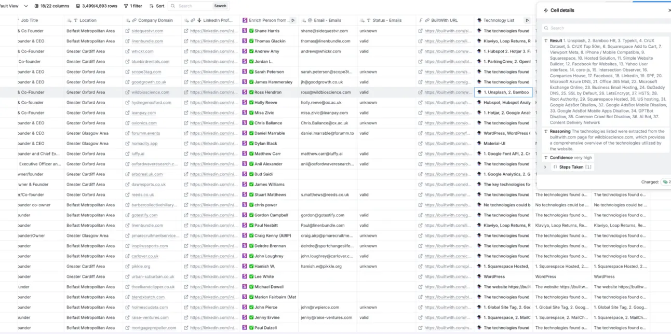Click the Search button in toolbar

[220, 6]
